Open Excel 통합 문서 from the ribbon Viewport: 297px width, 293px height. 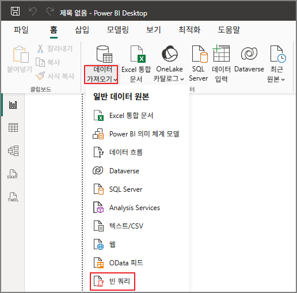pos(136,64)
